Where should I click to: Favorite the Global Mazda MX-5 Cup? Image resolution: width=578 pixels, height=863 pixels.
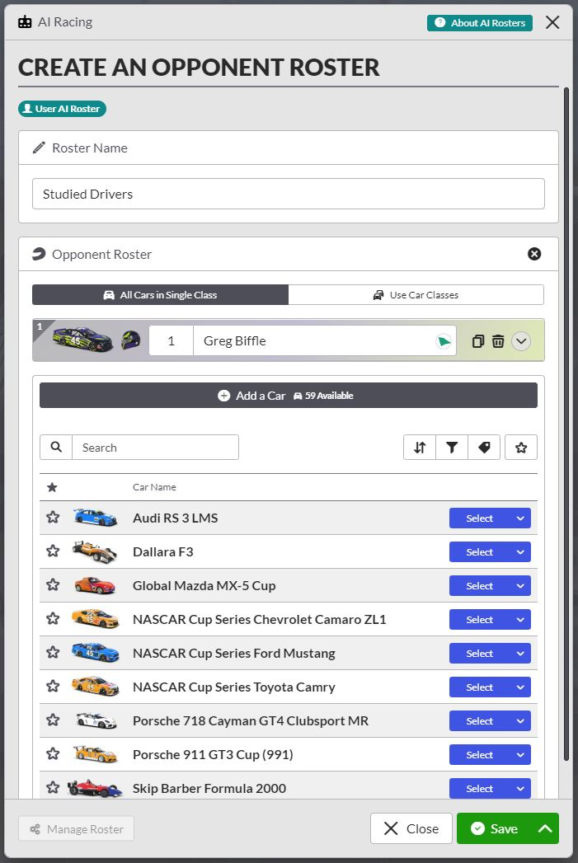[x=53, y=584]
